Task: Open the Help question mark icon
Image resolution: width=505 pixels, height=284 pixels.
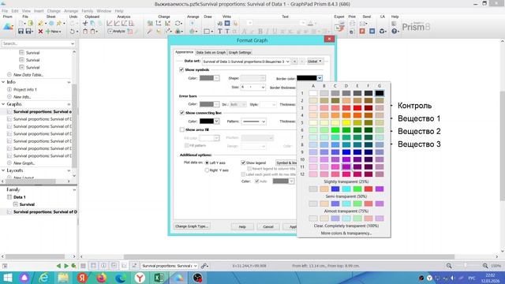Action: [395, 32]
